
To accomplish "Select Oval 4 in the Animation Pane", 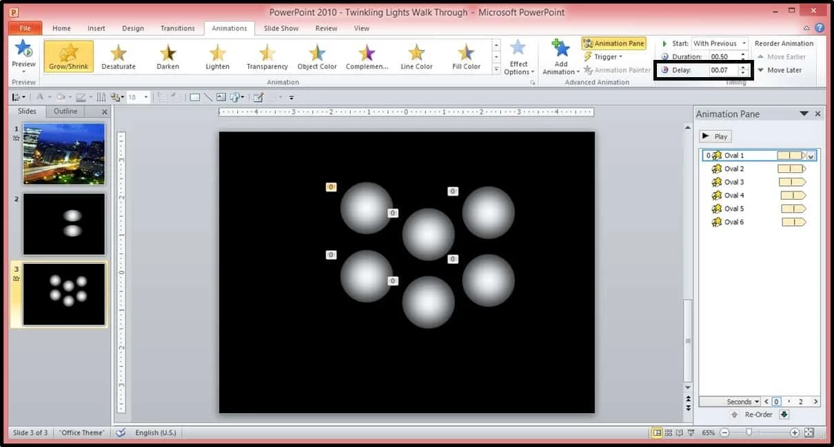I will coord(760,196).
